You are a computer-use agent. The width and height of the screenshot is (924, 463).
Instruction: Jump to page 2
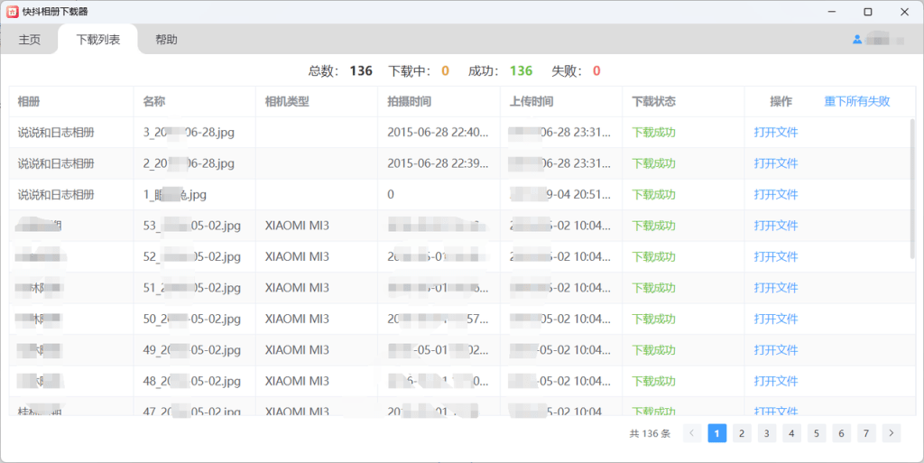click(742, 433)
